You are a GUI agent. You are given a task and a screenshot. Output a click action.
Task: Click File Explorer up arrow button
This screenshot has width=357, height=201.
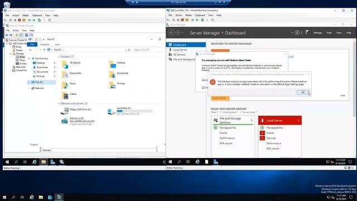coord(44,50)
